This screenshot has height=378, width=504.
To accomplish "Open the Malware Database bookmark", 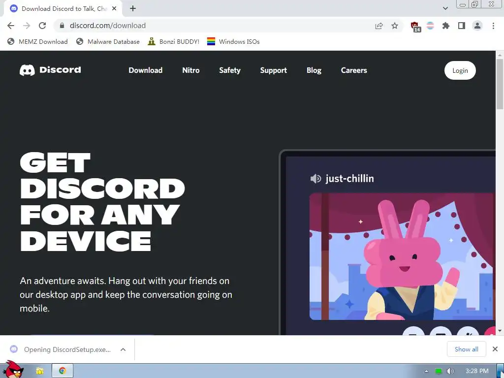I will (x=108, y=41).
